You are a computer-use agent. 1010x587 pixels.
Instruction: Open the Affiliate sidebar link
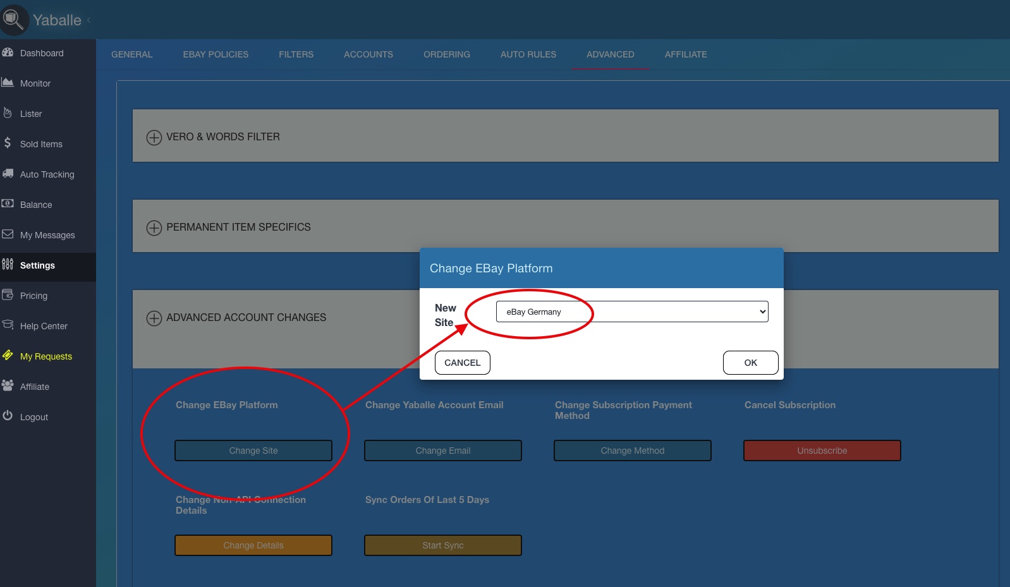tap(35, 387)
